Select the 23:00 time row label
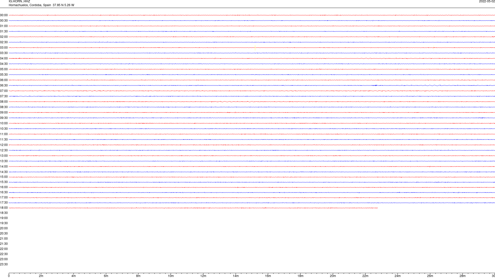This screenshot has width=495, height=278. click(x=4, y=259)
